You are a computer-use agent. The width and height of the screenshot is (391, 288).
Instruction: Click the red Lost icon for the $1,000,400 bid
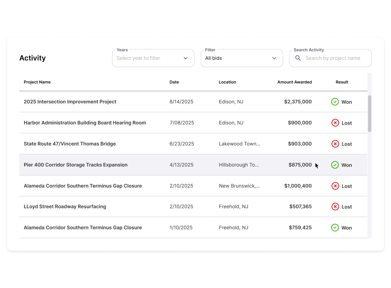pos(335,186)
